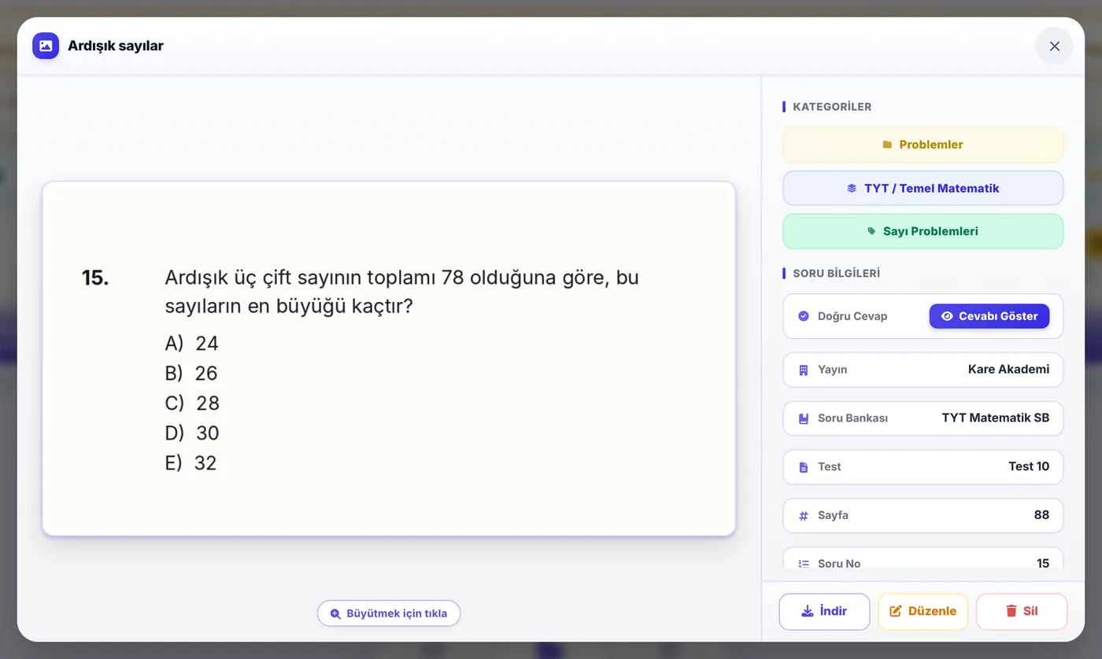This screenshot has height=659, width=1102.
Task: Click the KATEGORİLER section heading
Action: coord(832,107)
